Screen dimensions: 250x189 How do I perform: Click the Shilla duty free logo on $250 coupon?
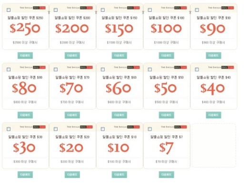click(33, 8)
